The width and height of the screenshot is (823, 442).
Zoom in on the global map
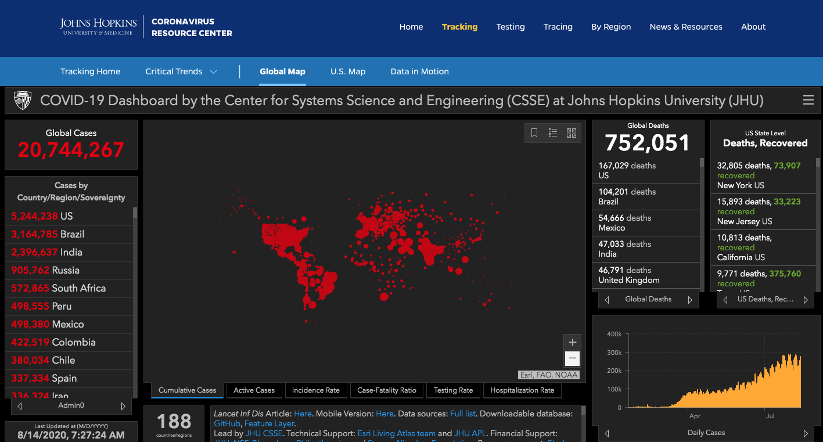tap(572, 342)
